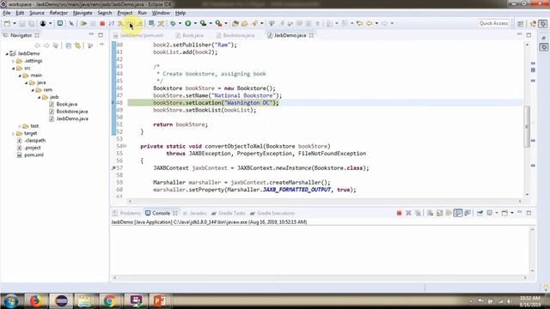Toggle Show Console When Standard Out Changes
The image size is (550, 309).
458,213
